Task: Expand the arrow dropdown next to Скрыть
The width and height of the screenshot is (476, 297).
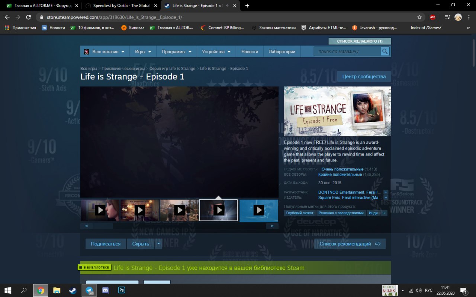Action: coord(158,244)
